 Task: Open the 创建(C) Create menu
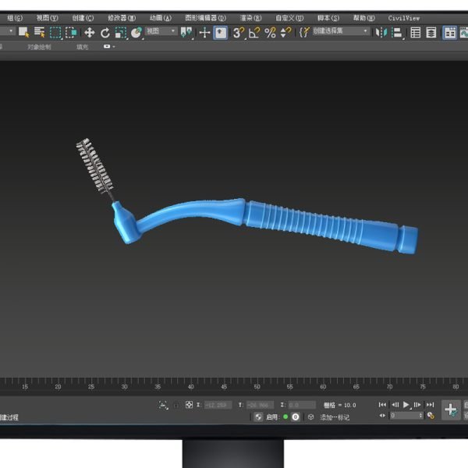pyautogui.click(x=83, y=18)
